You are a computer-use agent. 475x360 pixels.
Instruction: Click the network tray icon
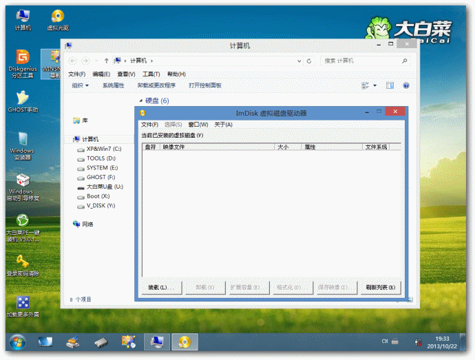pyautogui.click(x=419, y=342)
